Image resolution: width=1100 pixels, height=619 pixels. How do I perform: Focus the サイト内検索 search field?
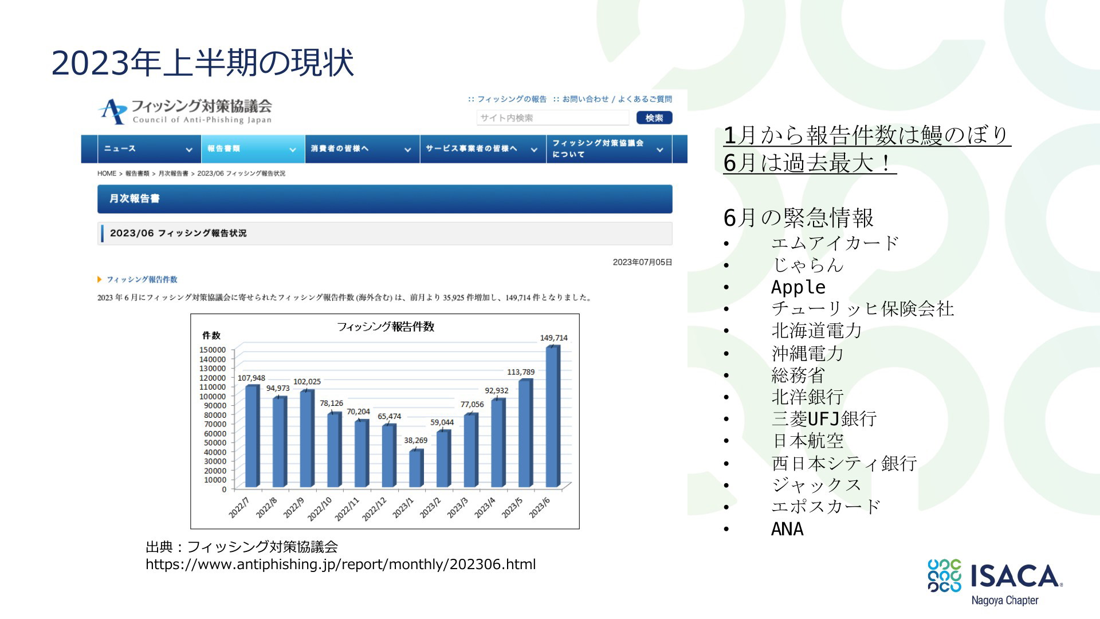[x=553, y=117]
